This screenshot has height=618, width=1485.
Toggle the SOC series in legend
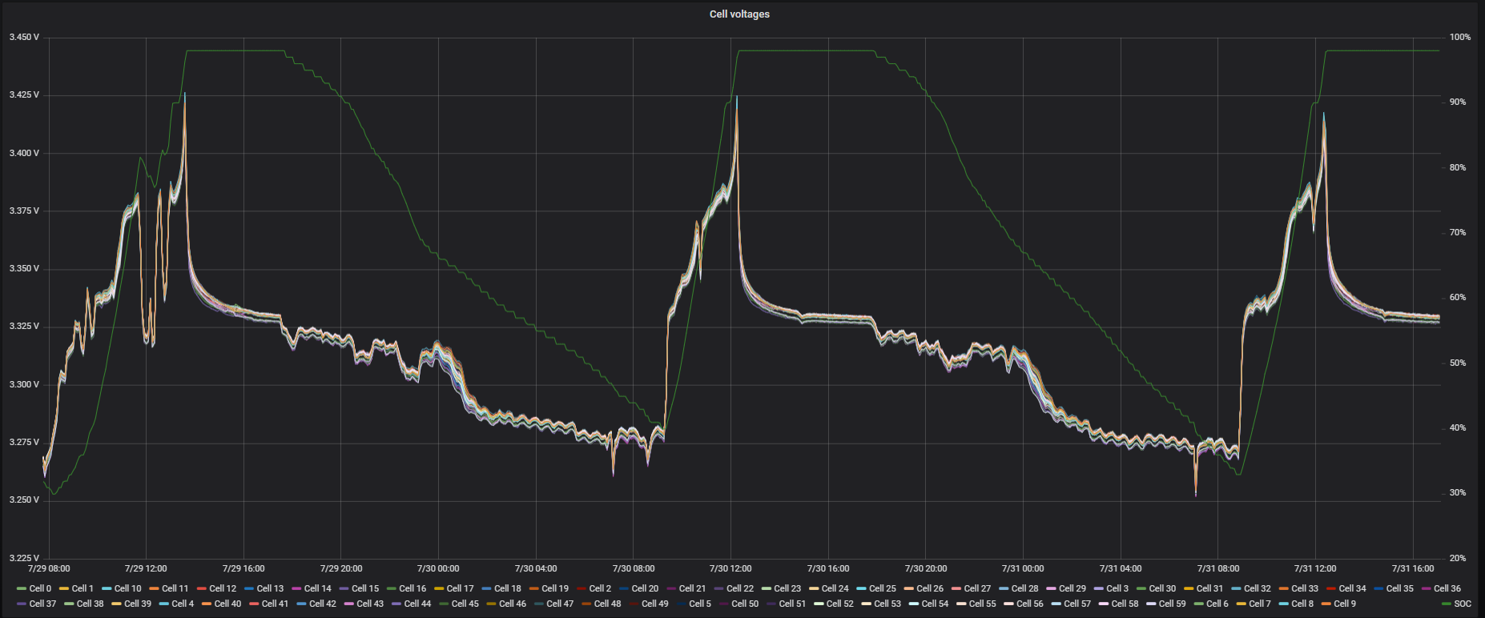pos(1462,604)
